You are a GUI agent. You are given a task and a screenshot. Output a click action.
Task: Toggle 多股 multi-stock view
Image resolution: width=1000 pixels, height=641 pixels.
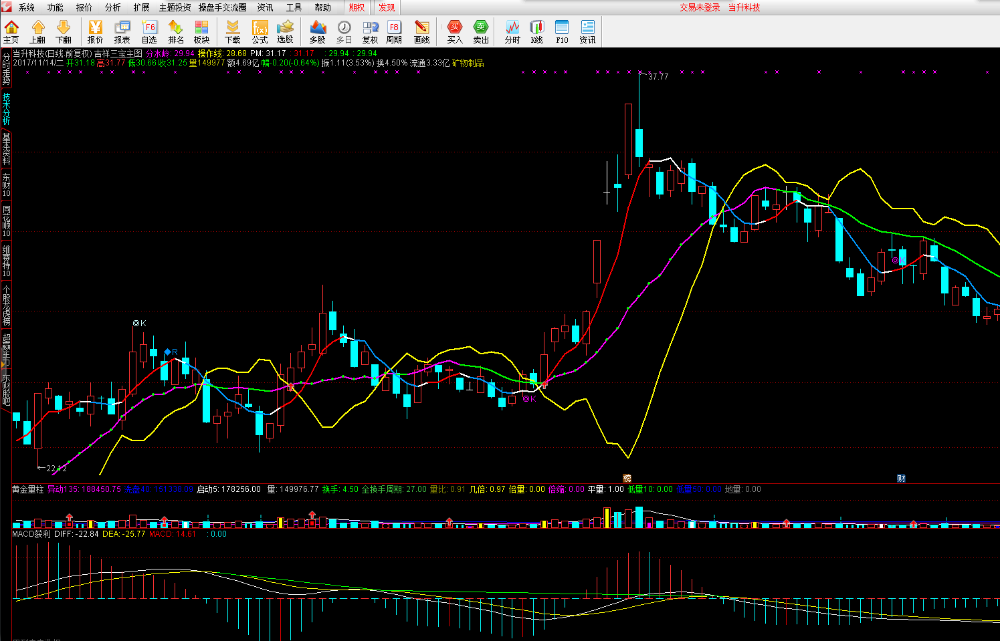[318, 31]
